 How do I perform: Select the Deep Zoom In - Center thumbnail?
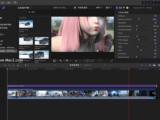[x=42, y=41]
